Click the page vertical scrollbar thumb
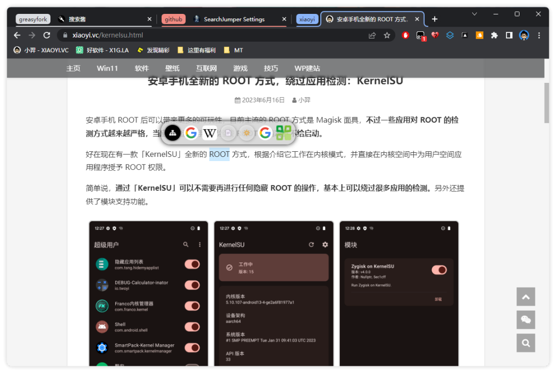This screenshot has height=373, width=556. [x=546, y=103]
